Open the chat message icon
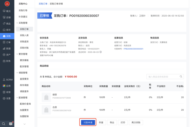The width and height of the screenshot is (191, 127). (11, 124)
